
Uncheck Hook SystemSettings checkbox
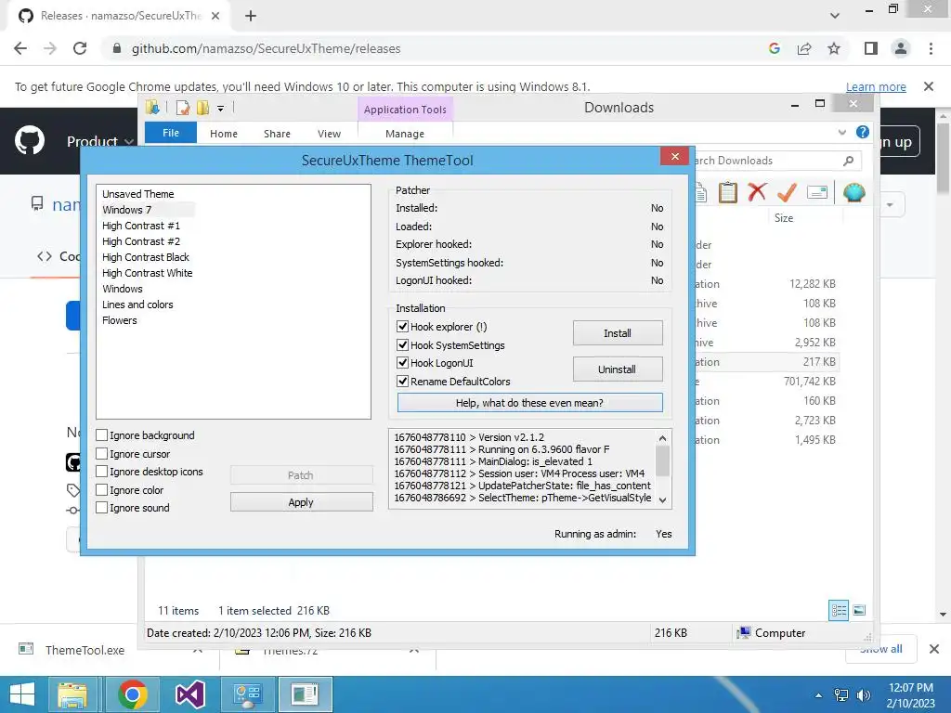click(x=403, y=345)
